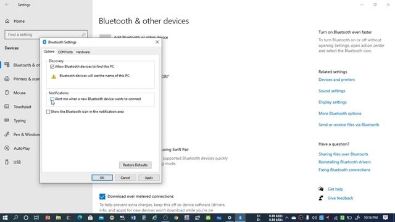Open Sharing files over Bluetooth link
Screen dimensions: 395x222
[x=343, y=154]
